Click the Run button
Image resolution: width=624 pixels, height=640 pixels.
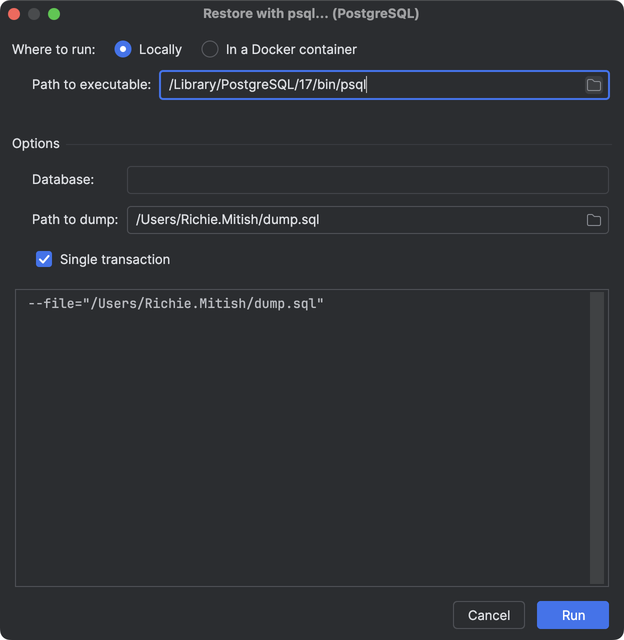coord(572,615)
